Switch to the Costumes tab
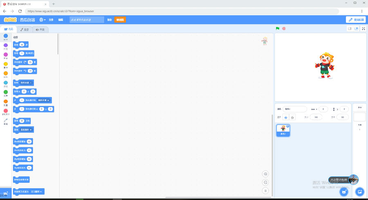Viewport: 368px width, 200px height. [25, 29]
